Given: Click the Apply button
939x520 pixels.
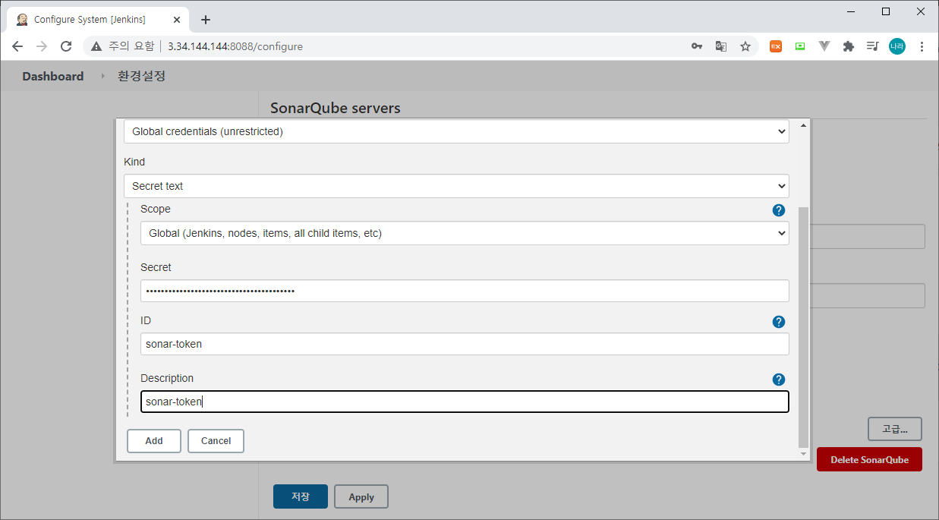Looking at the screenshot, I should click(x=361, y=496).
